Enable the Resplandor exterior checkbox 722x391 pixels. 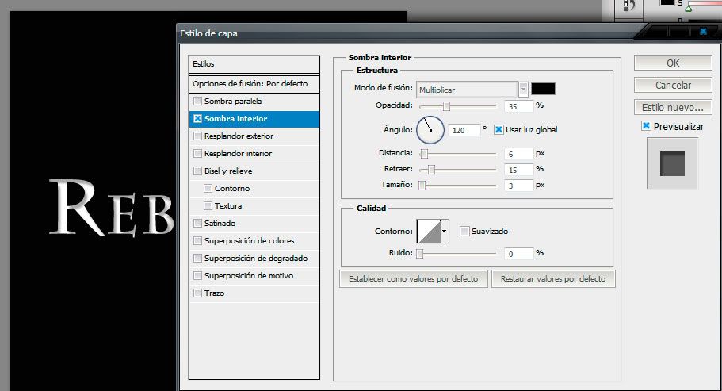tap(197, 136)
